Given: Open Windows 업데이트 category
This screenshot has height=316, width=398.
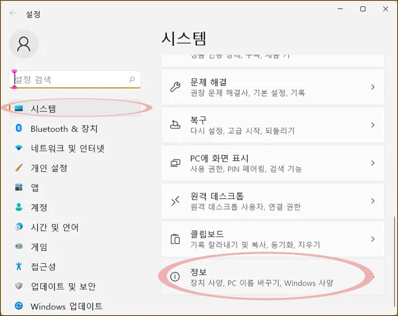Looking at the screenshot, I should tap(75, 306).
